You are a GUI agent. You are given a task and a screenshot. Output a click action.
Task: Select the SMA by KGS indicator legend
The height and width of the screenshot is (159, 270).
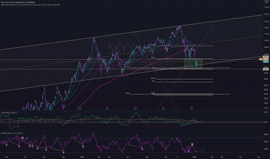click(30, 5)
